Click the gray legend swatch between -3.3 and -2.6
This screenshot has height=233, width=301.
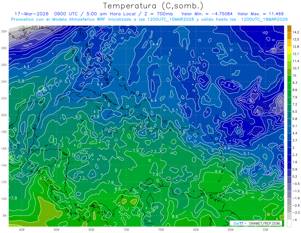(289, 209)
